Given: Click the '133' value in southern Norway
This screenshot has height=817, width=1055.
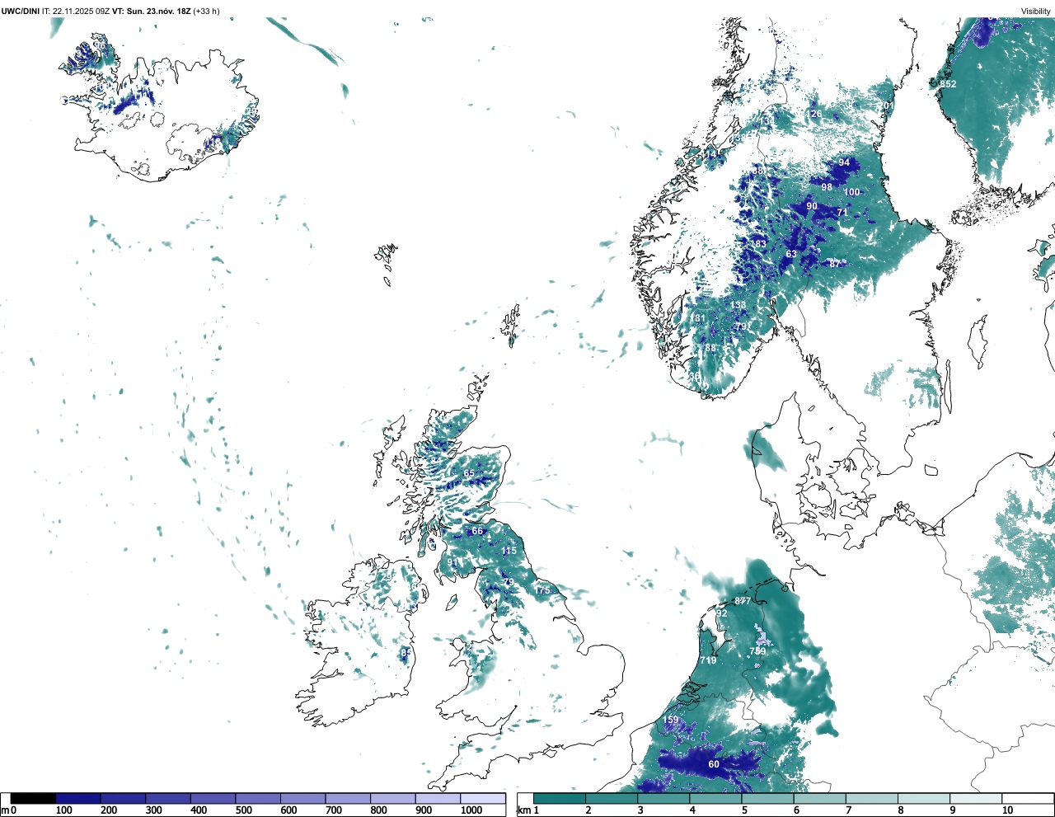Looking at the screenshot, I should click(x=738, y=305).
